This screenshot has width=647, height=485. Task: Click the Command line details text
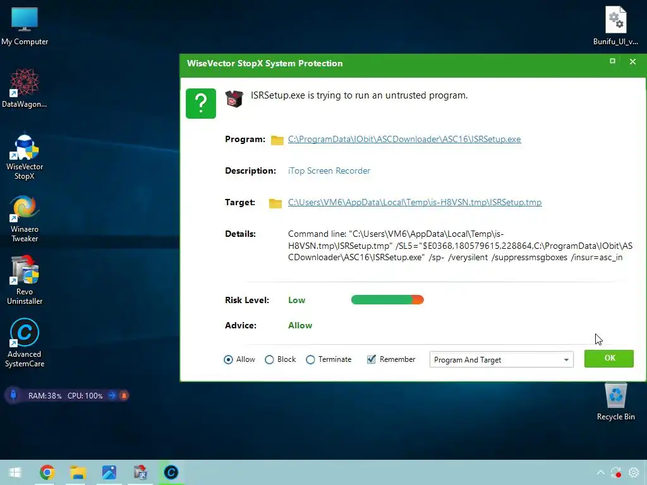[x=460, y=246]
